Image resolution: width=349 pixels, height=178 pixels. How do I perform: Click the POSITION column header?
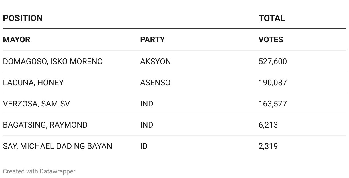pos(23,18)
